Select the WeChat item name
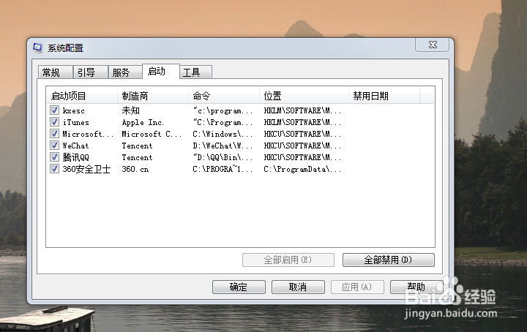527x332 pixels. click(75, 146)
